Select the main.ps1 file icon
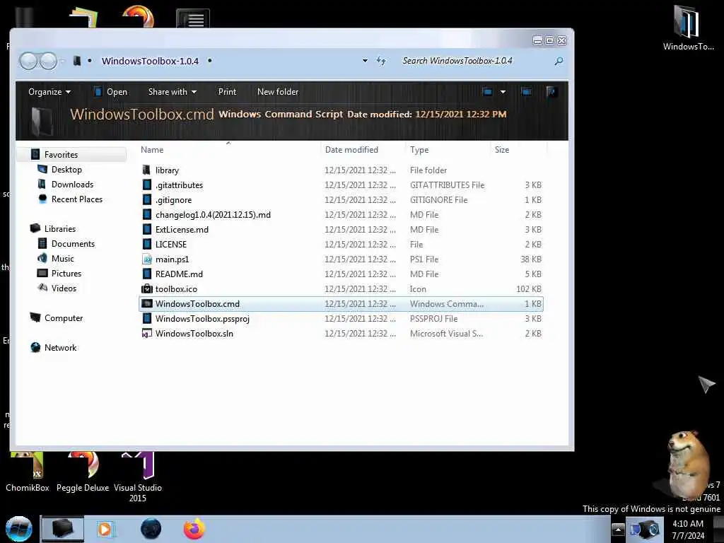The image size is (724, 543). pos(147,259)
